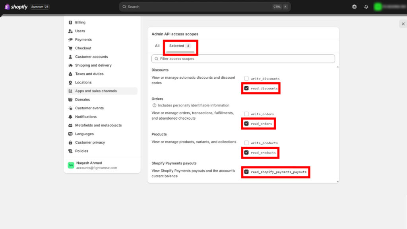407x229 pixels.
Task: Click the Apps and sales channels icon
Action: (x=70, y=91)
